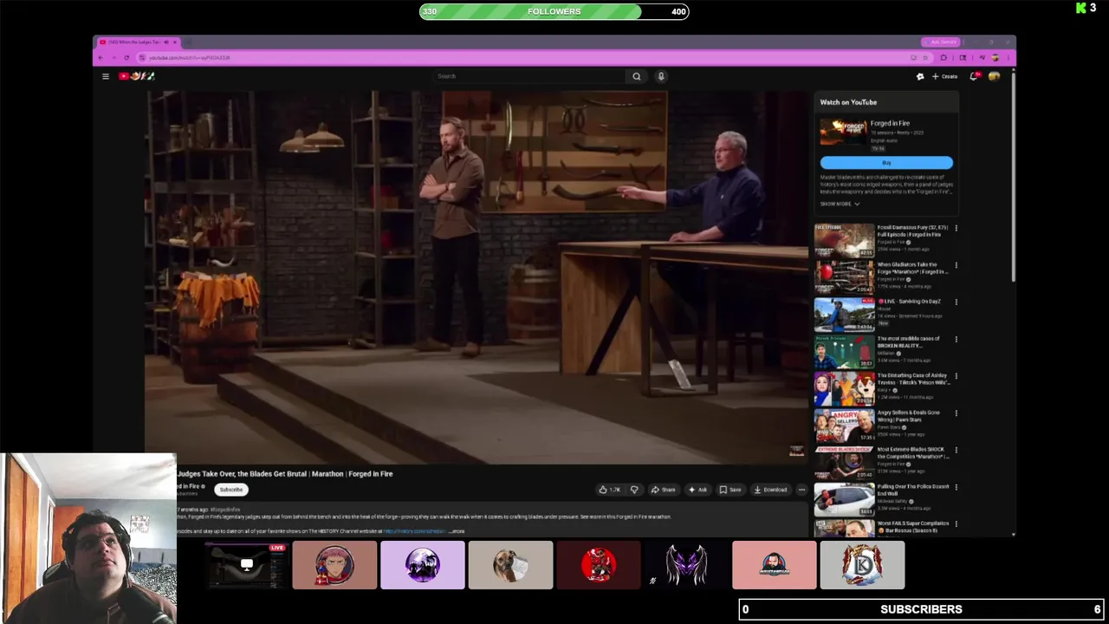Click the video title text

[284, 474]
